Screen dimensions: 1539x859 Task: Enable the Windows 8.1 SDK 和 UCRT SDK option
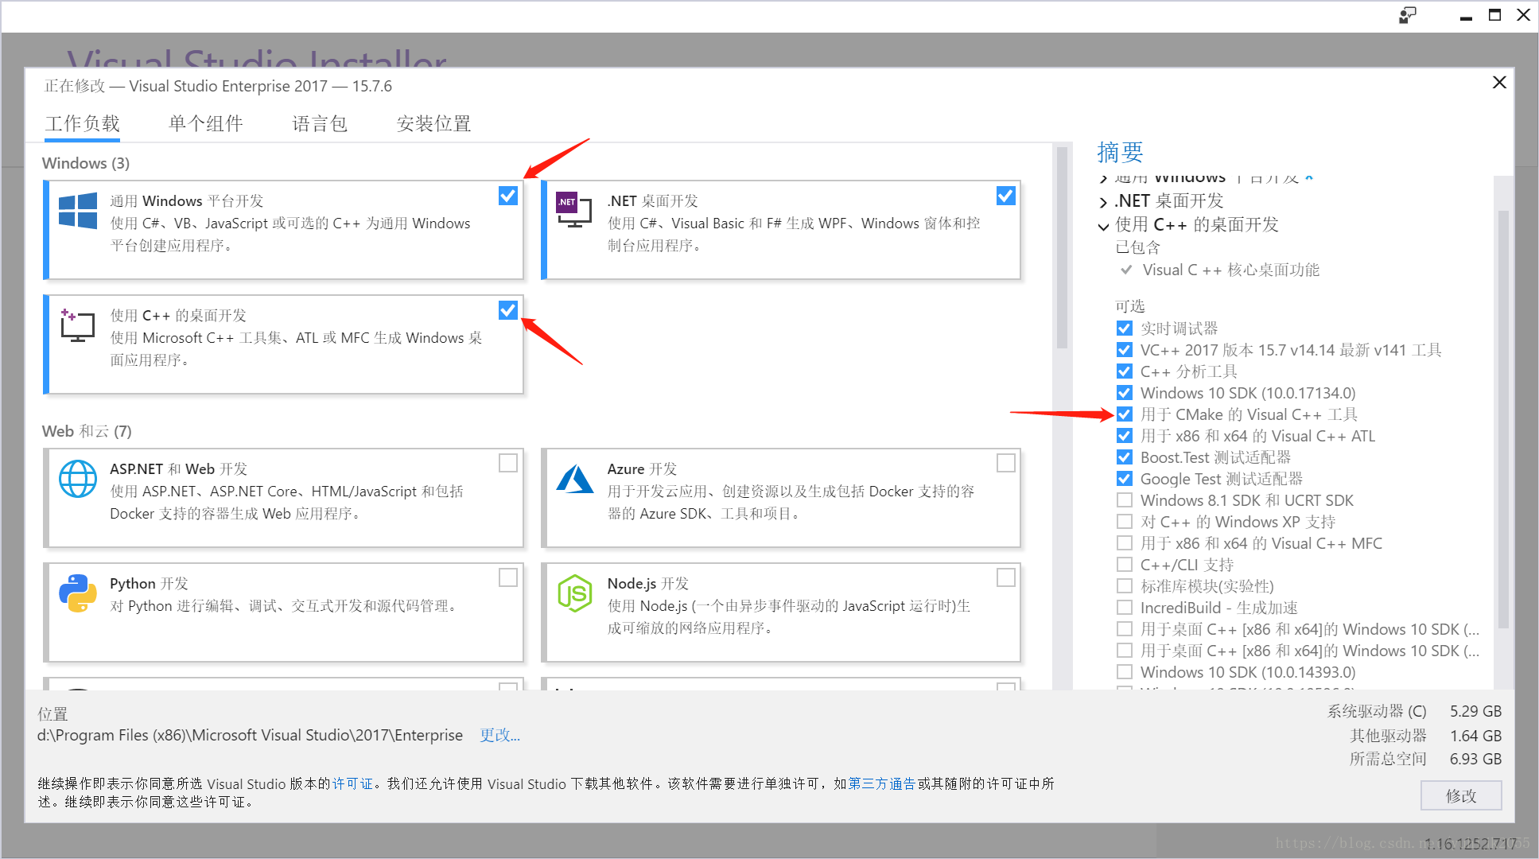(x=1125, y=499)
